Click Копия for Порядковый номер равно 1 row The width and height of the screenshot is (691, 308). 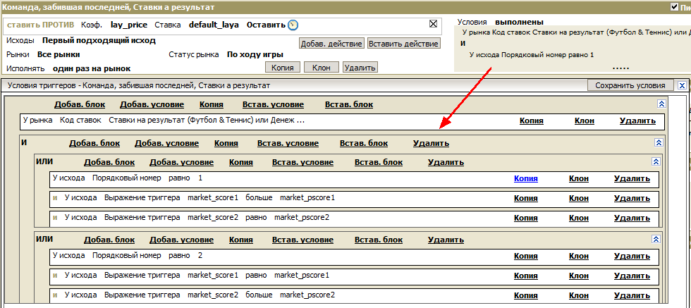[526, 178]
